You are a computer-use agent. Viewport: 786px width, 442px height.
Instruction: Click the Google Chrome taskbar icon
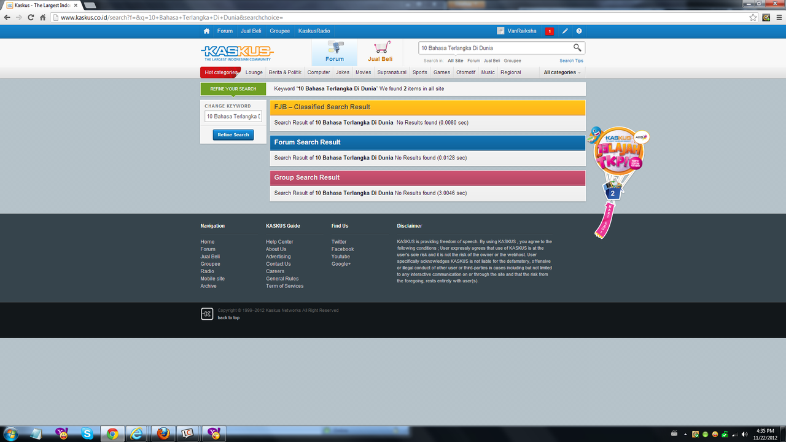pyautogui.click(x=112, y=434)
